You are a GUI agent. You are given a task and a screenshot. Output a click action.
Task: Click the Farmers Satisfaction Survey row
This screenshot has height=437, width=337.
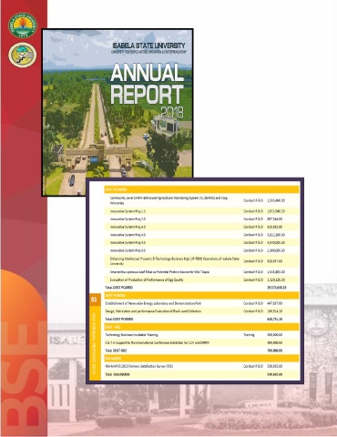pos(201,366)
